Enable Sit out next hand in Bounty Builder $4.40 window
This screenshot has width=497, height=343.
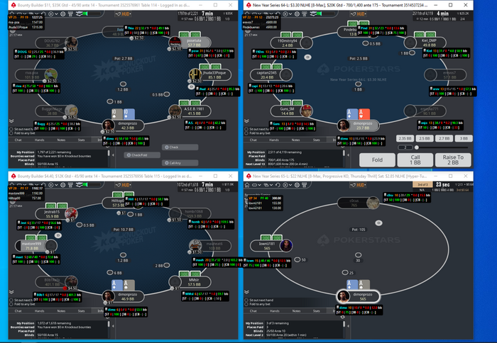click(x=11, y=300)
